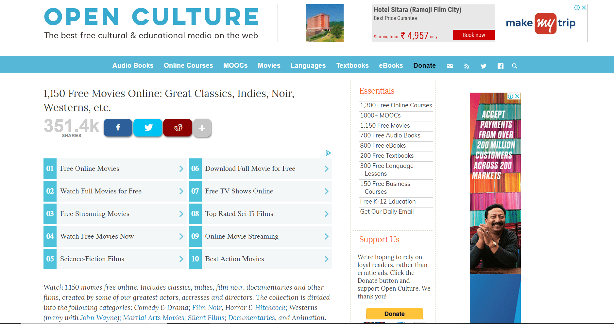Close the MakeMyTrip banner ad

click(x=584, y=7)
